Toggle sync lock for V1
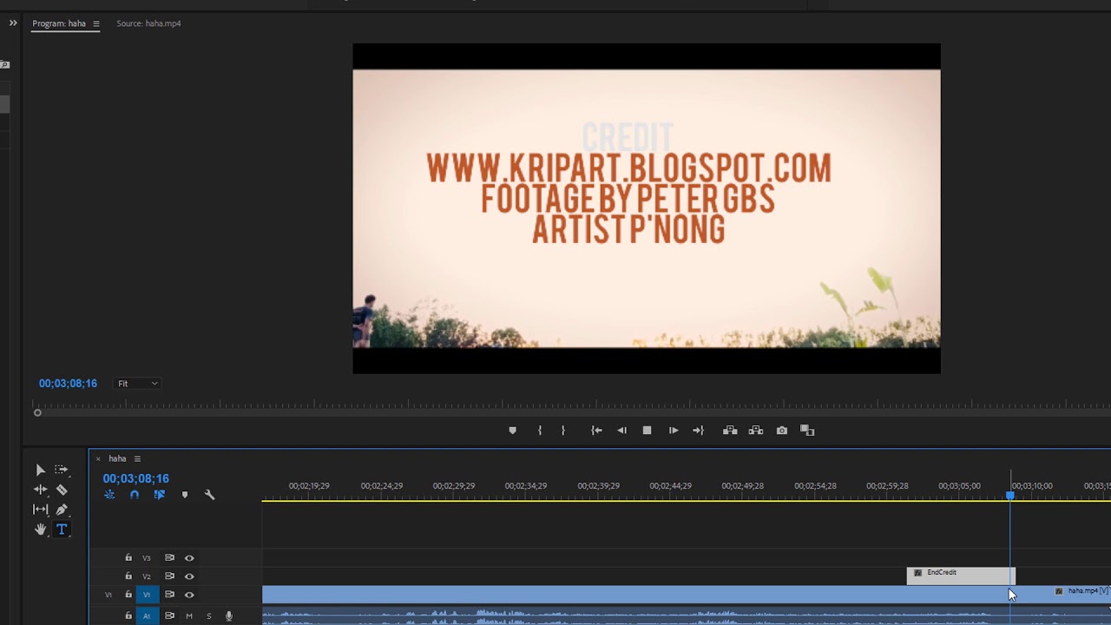Image resolution: width=1111 pixels, height=625 pixels. click(169, 595)
